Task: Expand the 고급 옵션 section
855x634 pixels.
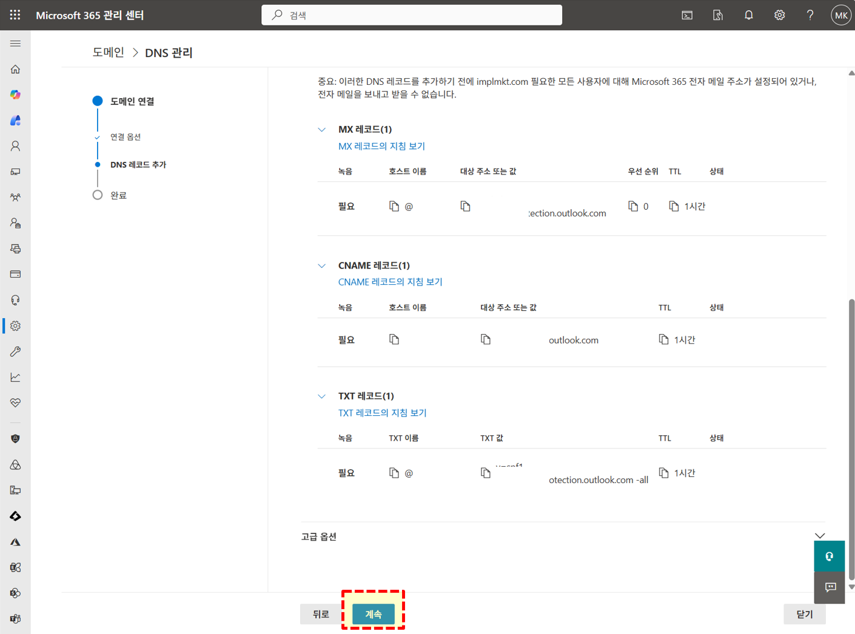Action: coord(820,536)
